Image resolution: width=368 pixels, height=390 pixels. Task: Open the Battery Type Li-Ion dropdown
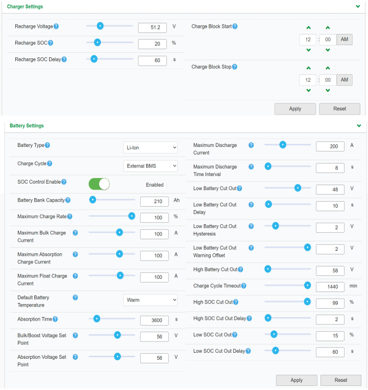[150, 148]
